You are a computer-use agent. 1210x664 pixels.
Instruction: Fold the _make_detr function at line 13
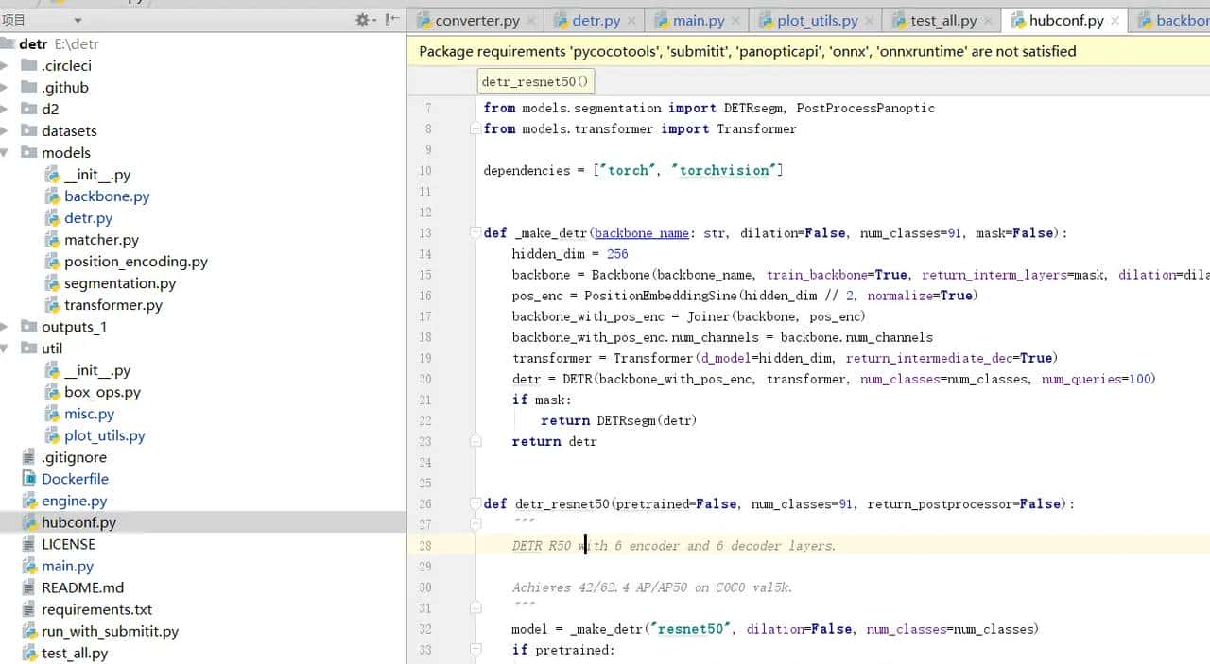pyautogui.click(x=475, y=233)
